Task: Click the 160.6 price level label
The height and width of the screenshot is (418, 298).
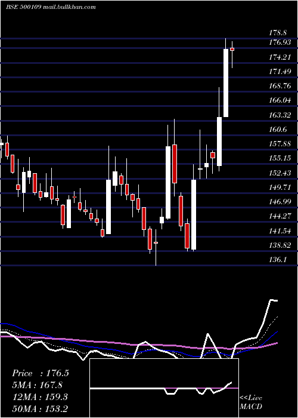Action: (x=278, y=130)
